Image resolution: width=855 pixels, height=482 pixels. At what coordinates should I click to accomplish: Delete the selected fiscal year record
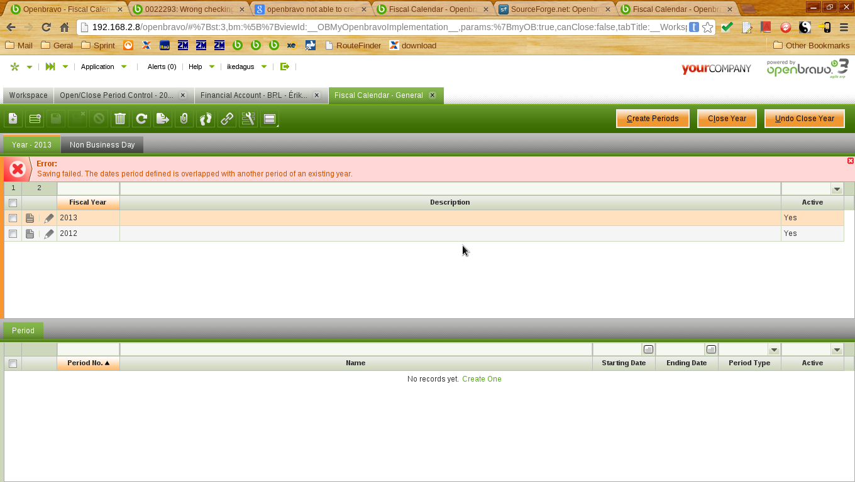(x=120, y=119)
